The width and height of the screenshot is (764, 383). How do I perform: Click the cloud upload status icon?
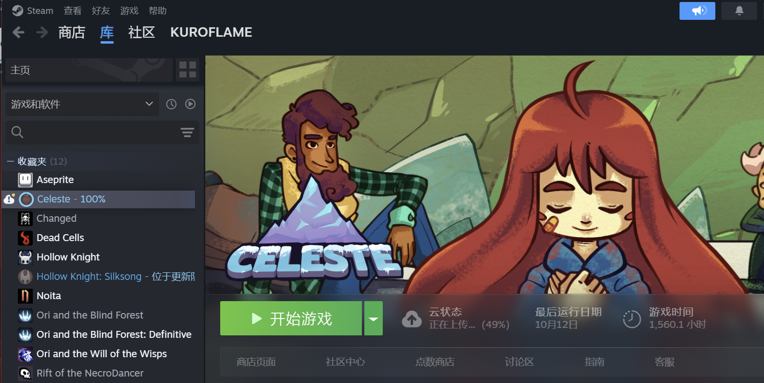click(412, 319)
